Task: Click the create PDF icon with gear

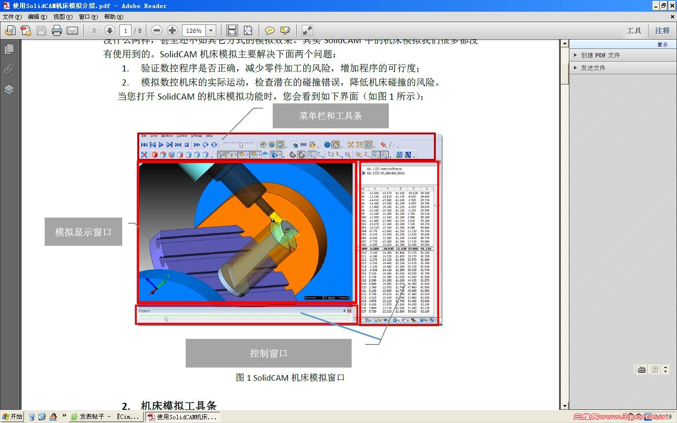Action: (26, 31)
